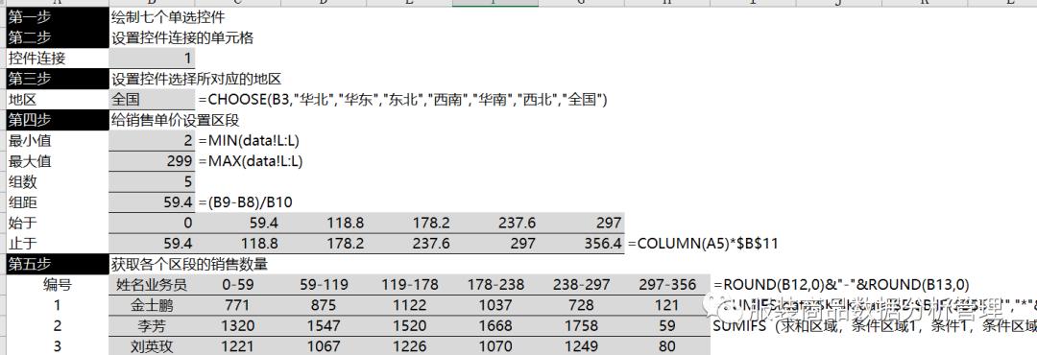Select the 始于 label cell
The image size is (1037, 355).
[x=57, y=223]
